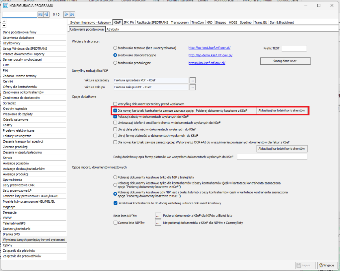Click the next record arrow
The width and height of the screenshot is (340, 271).
click(x=66, y=14)
